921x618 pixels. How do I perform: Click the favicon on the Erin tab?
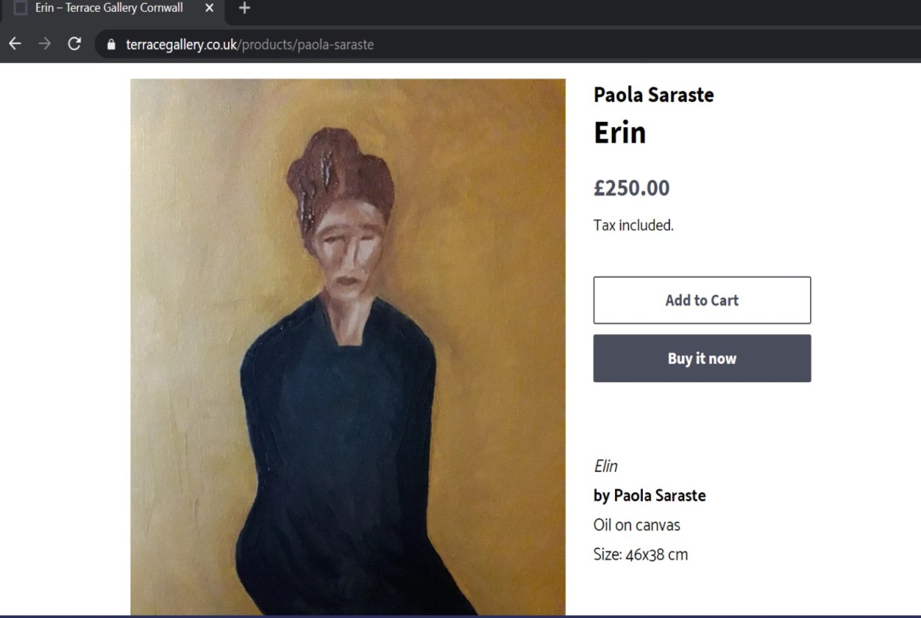pyautogui.click(x=21, y=8)
